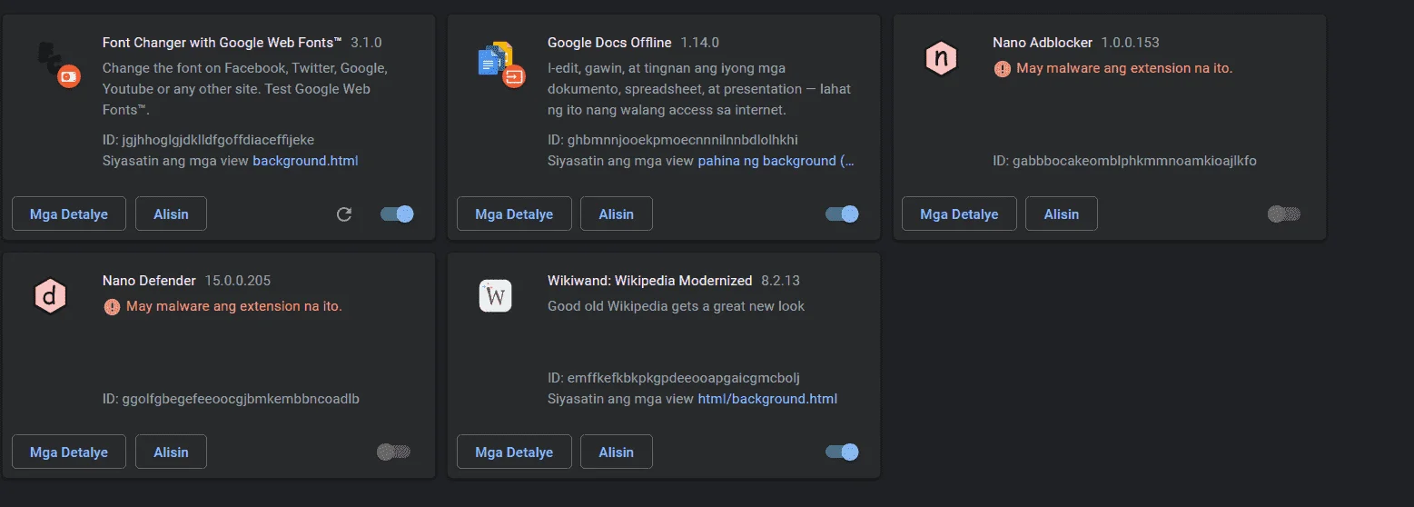Open Mga Detalye for Google Docs Offline

coord(514,214)
